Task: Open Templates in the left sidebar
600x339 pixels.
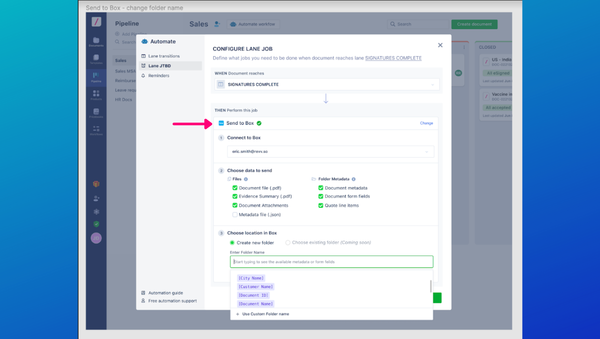Action: (96, 60)
